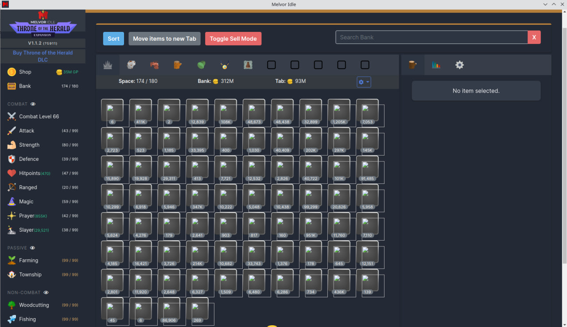The height and width of the screenshot is (327, 567).
Task: Open the herbs bank tab
Action: click(x=201, y=64)
